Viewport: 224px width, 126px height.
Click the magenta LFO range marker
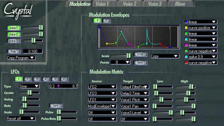(58, 86)
